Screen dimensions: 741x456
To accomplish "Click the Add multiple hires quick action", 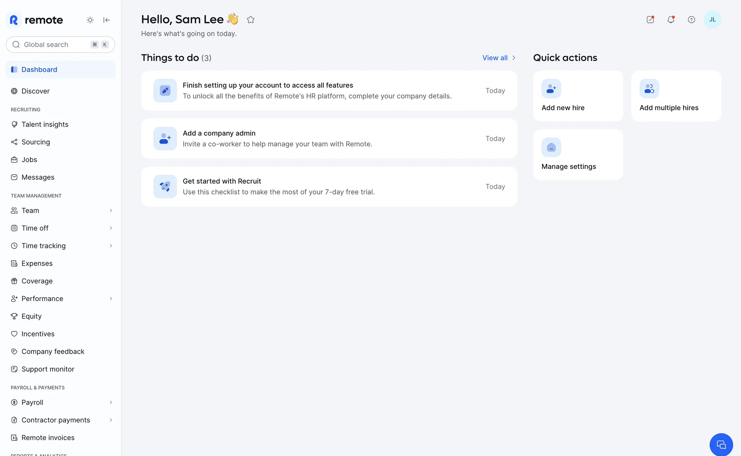I will point(676,96).
